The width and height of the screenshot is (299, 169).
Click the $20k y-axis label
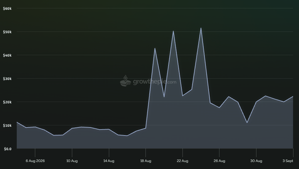7,102
